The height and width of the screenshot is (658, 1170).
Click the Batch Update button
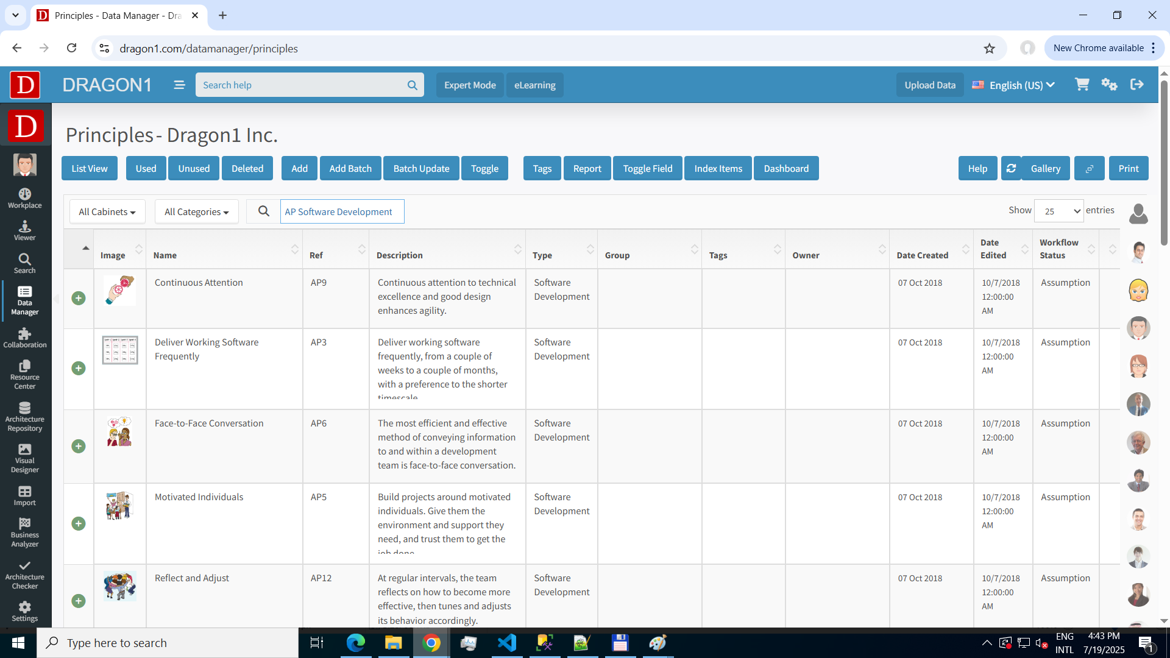(421, 168)
